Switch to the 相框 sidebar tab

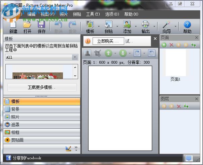[42, 132]
